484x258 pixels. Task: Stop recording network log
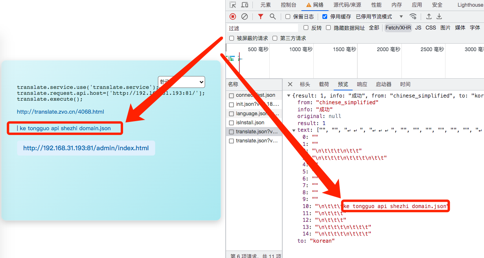pos(233,17)
